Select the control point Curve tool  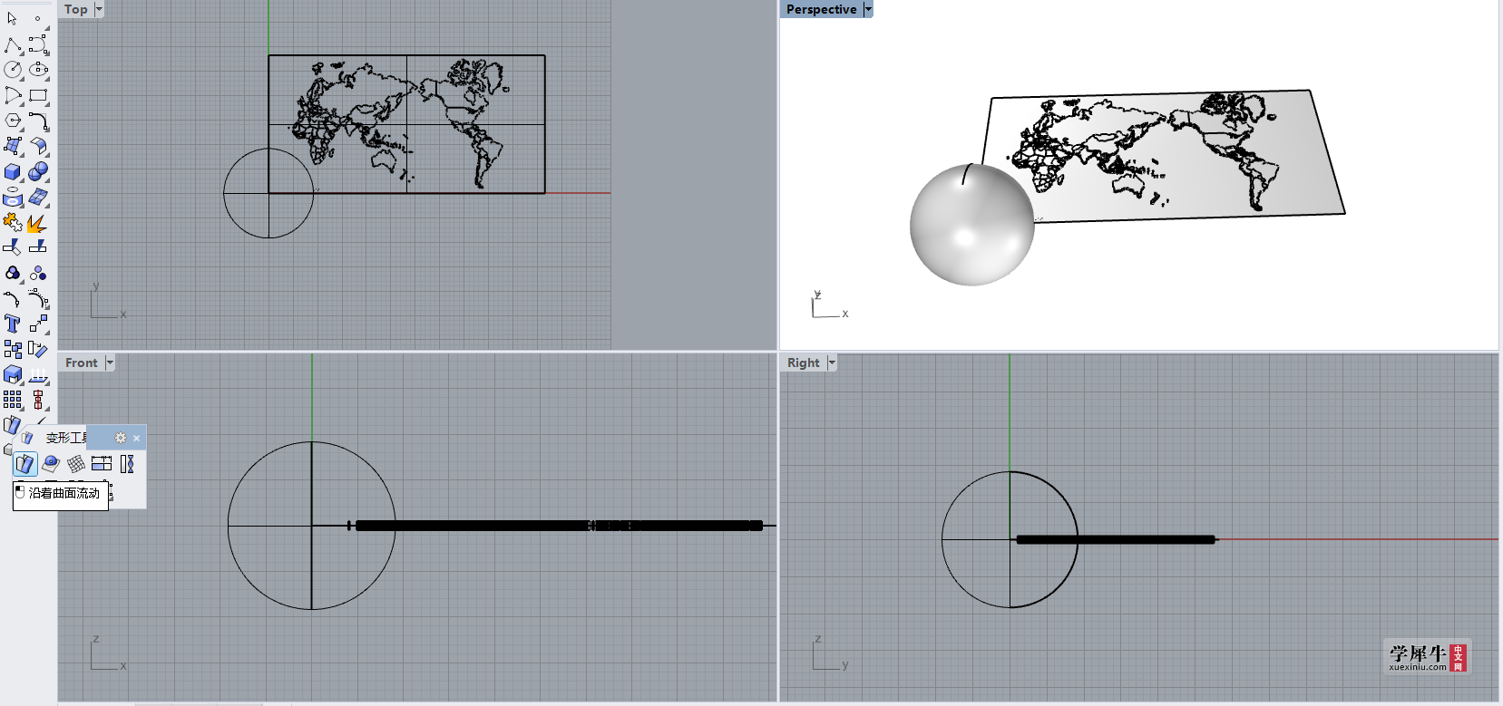[x=38, y=44]
